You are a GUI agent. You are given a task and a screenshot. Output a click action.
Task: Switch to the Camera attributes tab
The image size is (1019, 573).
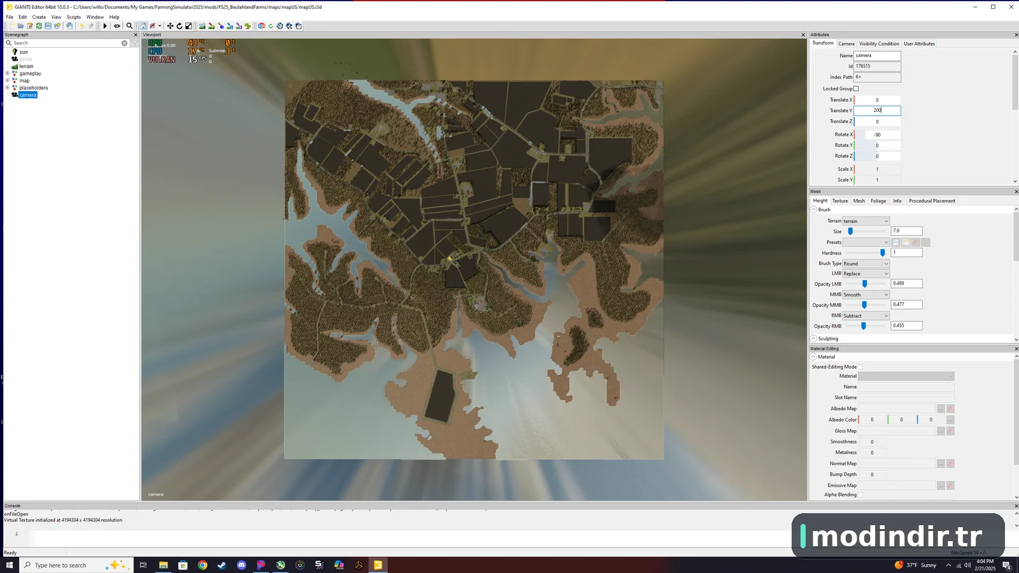(846, 44)
